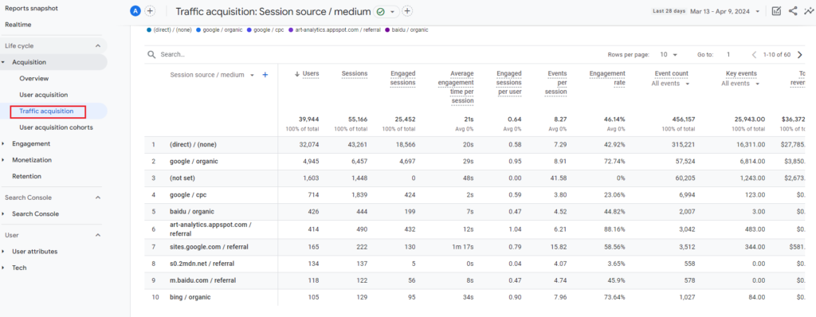Open the Rows per page dropdown
Viewport: 816px width, 317px height.
(x=669, y=54)
